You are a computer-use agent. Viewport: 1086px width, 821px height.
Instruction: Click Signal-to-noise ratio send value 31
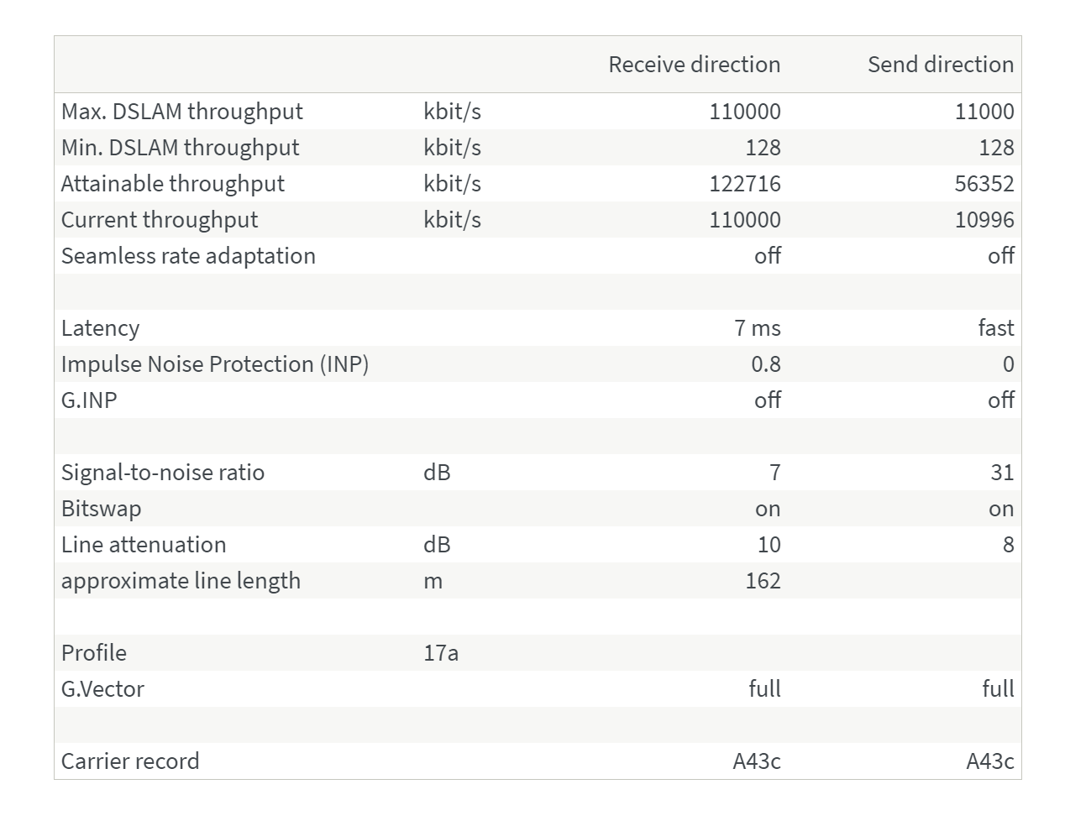click(1002, 473)
